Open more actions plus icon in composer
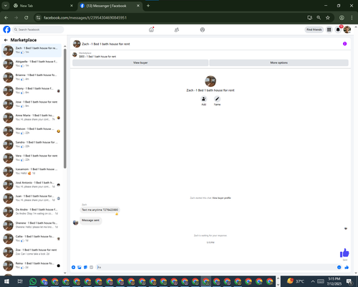The width and height of the screenshot is (358, 287). [74, 267]
